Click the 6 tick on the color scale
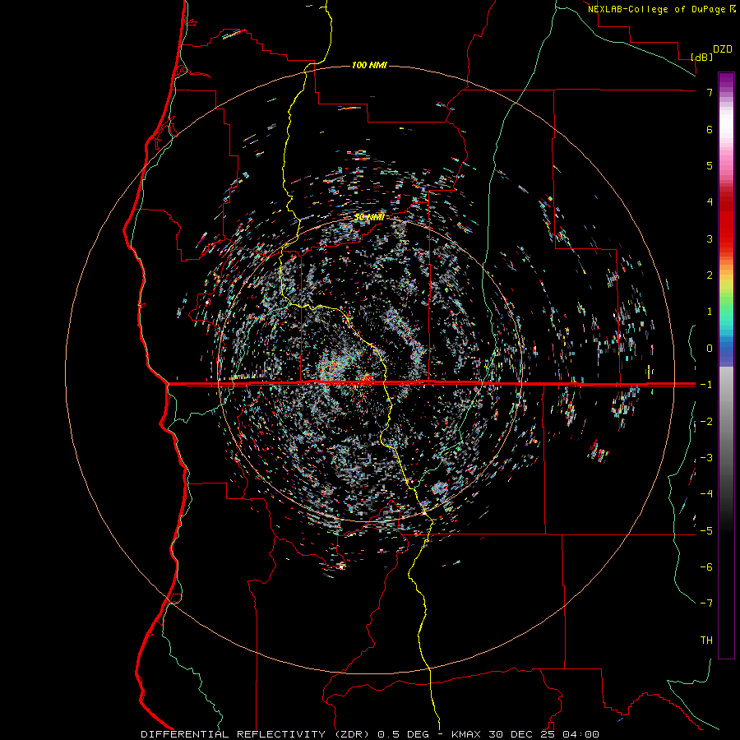The height and width of the screenshot is (740, 740). click(710, 129)
